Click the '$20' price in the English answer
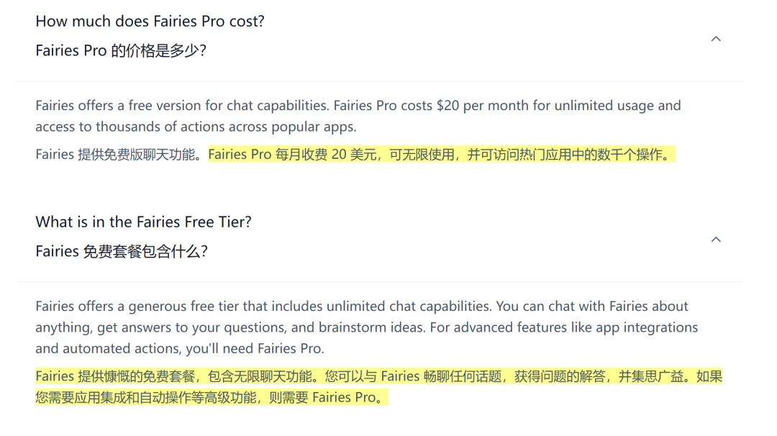 point(447,106)
